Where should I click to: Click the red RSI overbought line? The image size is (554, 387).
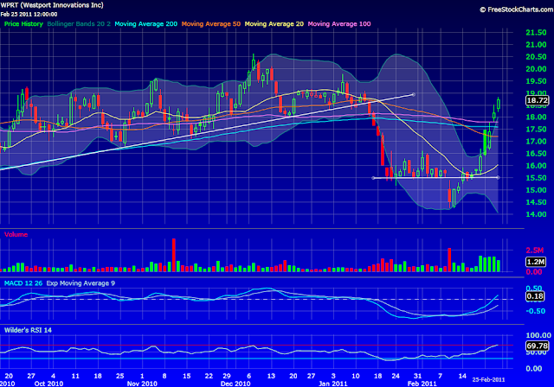[256, 345]
